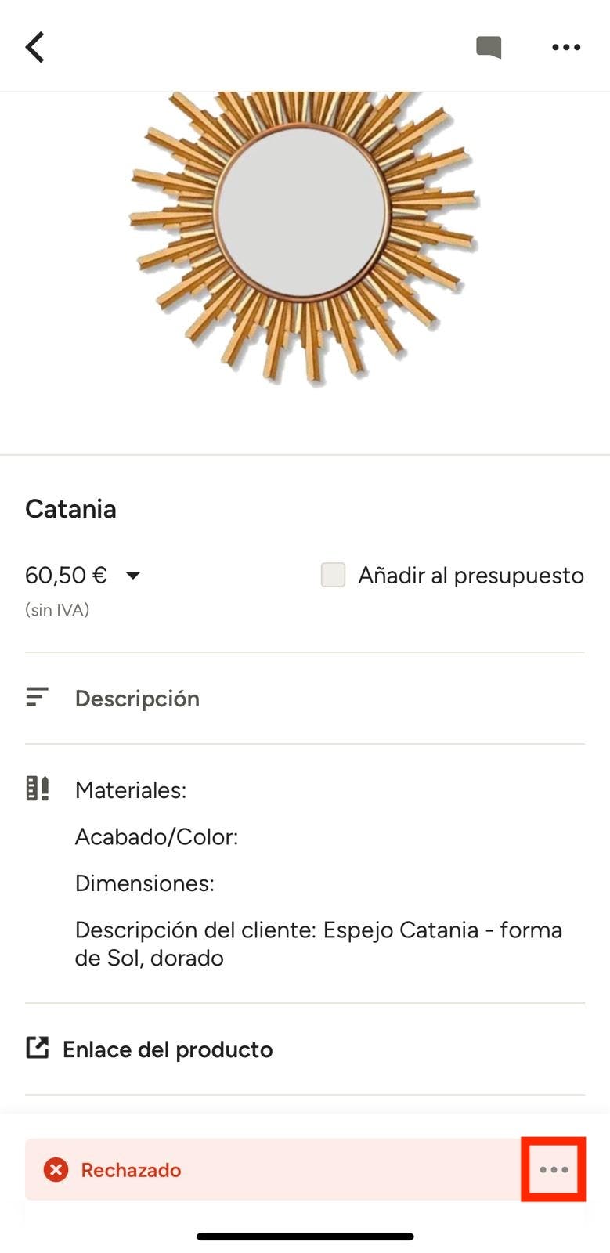
Task: Open the comments chat bubble
Action: (489, 47)
